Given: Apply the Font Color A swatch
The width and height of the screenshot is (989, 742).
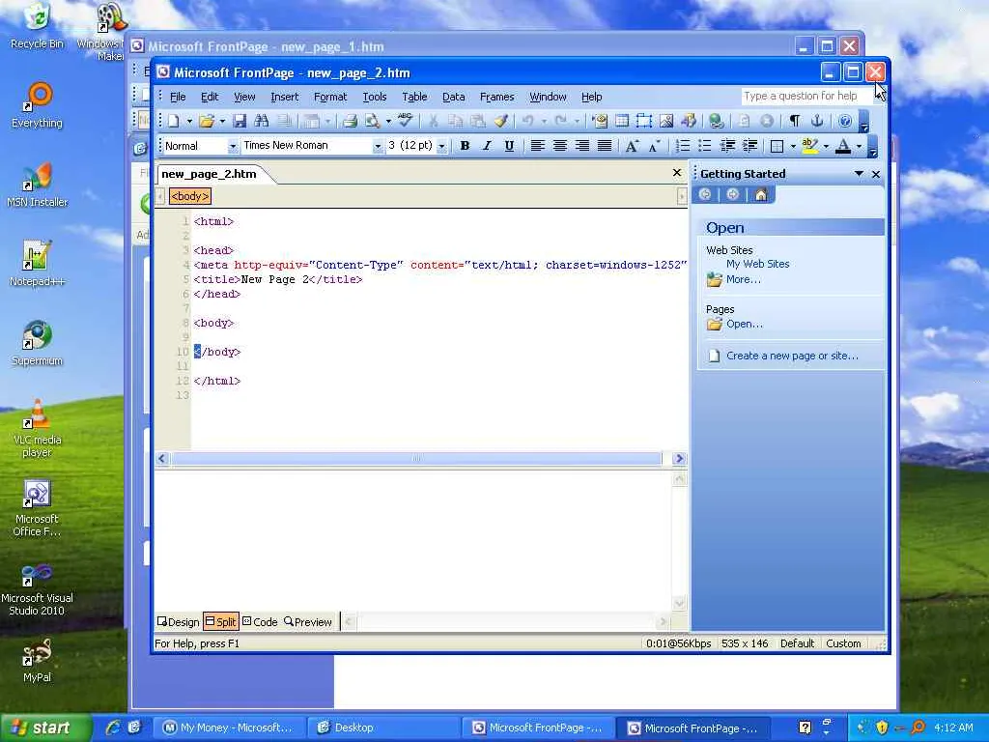Looking at the screenshot, I should [842, 146].
